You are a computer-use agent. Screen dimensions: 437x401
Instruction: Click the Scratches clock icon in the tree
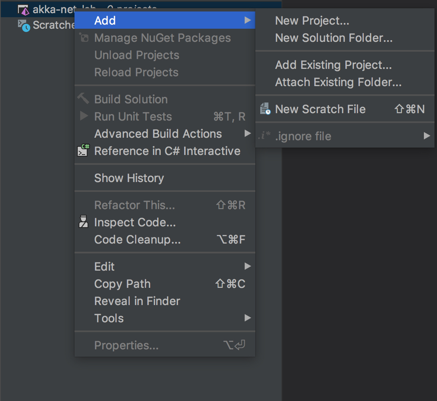[x=24, y=25]
